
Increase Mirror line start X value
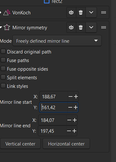[76, 96]
